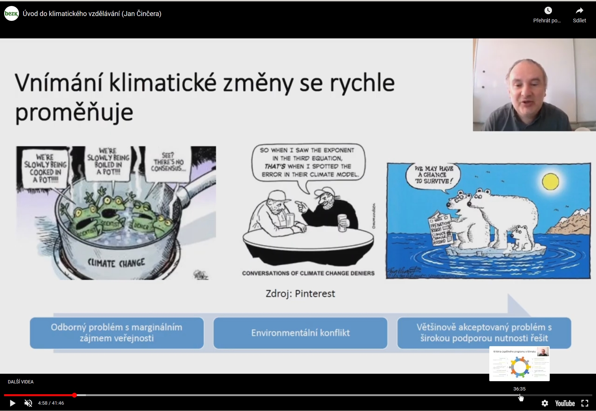The image size is (596, 411).
Task: Click the preview thumbnail above the timeline
Action: [519, 364]
